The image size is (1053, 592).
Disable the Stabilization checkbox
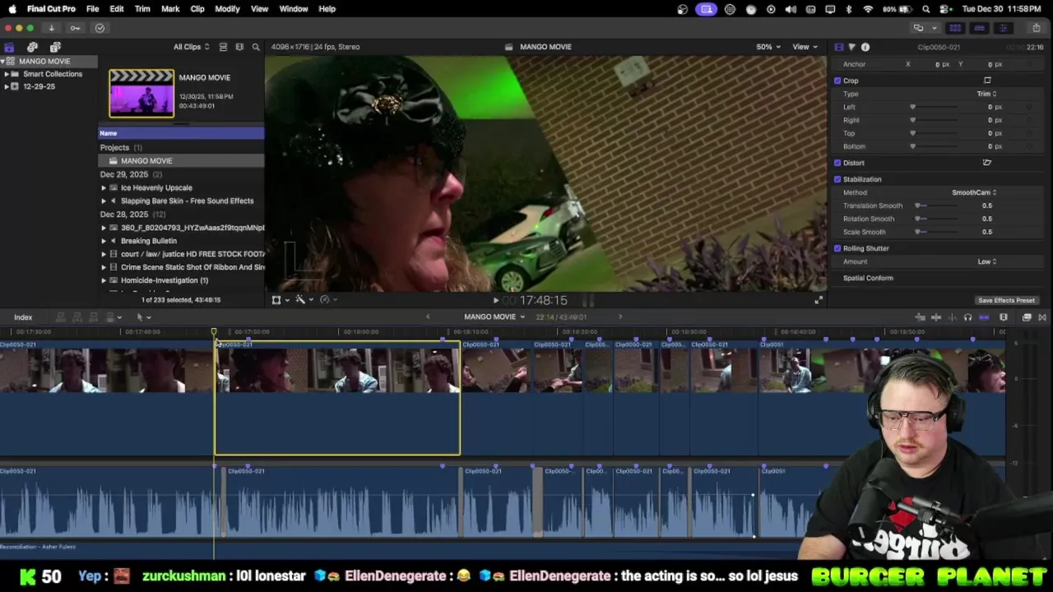[x=837, y=179]
